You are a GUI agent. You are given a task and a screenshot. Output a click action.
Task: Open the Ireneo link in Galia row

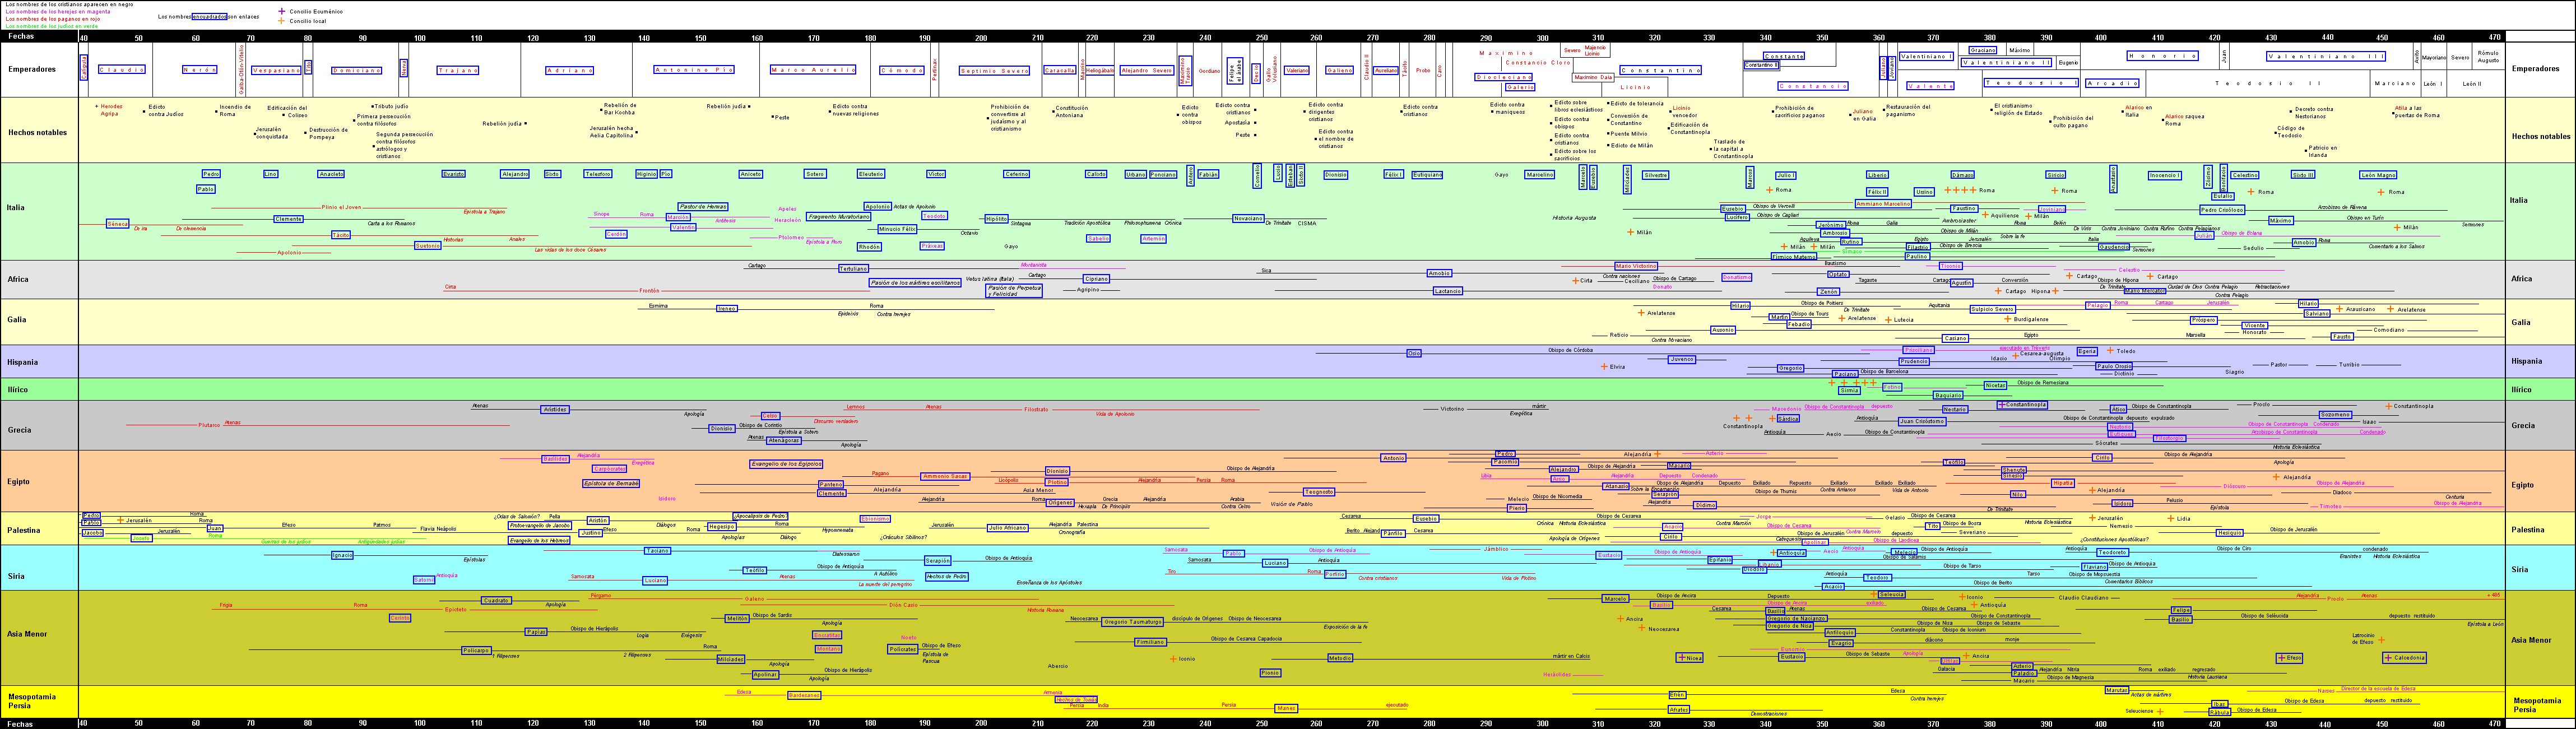727,309
